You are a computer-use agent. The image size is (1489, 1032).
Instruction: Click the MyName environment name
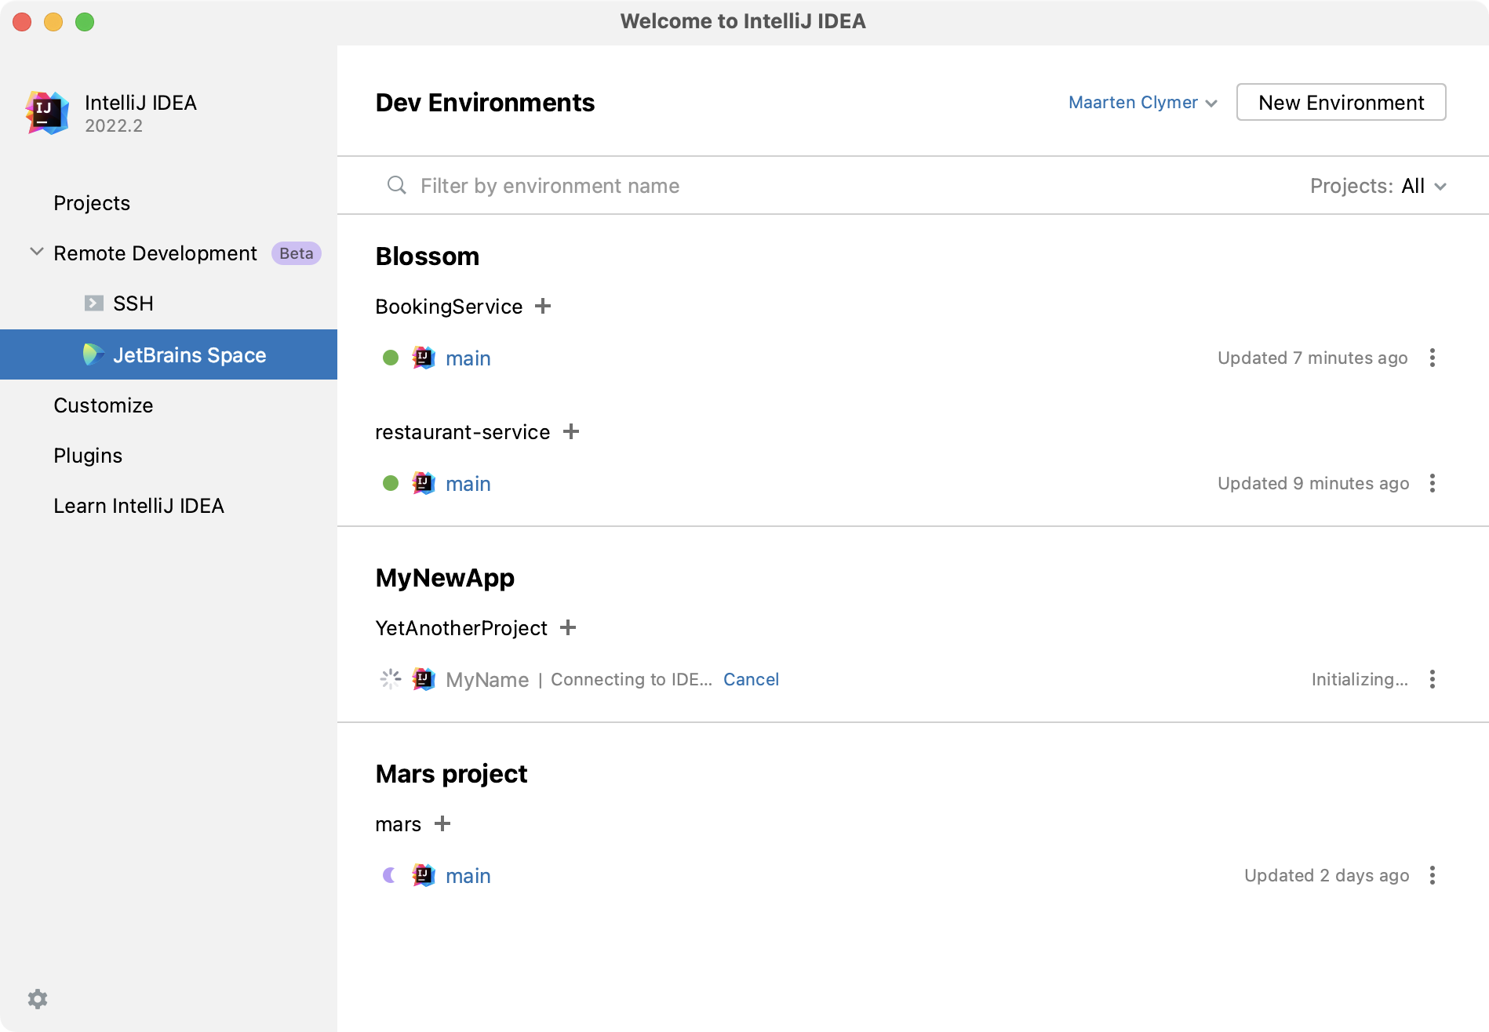487,680
